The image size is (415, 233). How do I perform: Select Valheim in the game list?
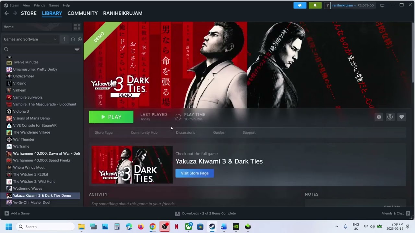pyautogui.click(x=19, y=90)
